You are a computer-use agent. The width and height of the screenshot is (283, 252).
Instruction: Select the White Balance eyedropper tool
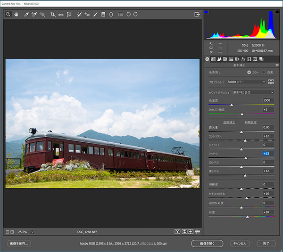26,15
